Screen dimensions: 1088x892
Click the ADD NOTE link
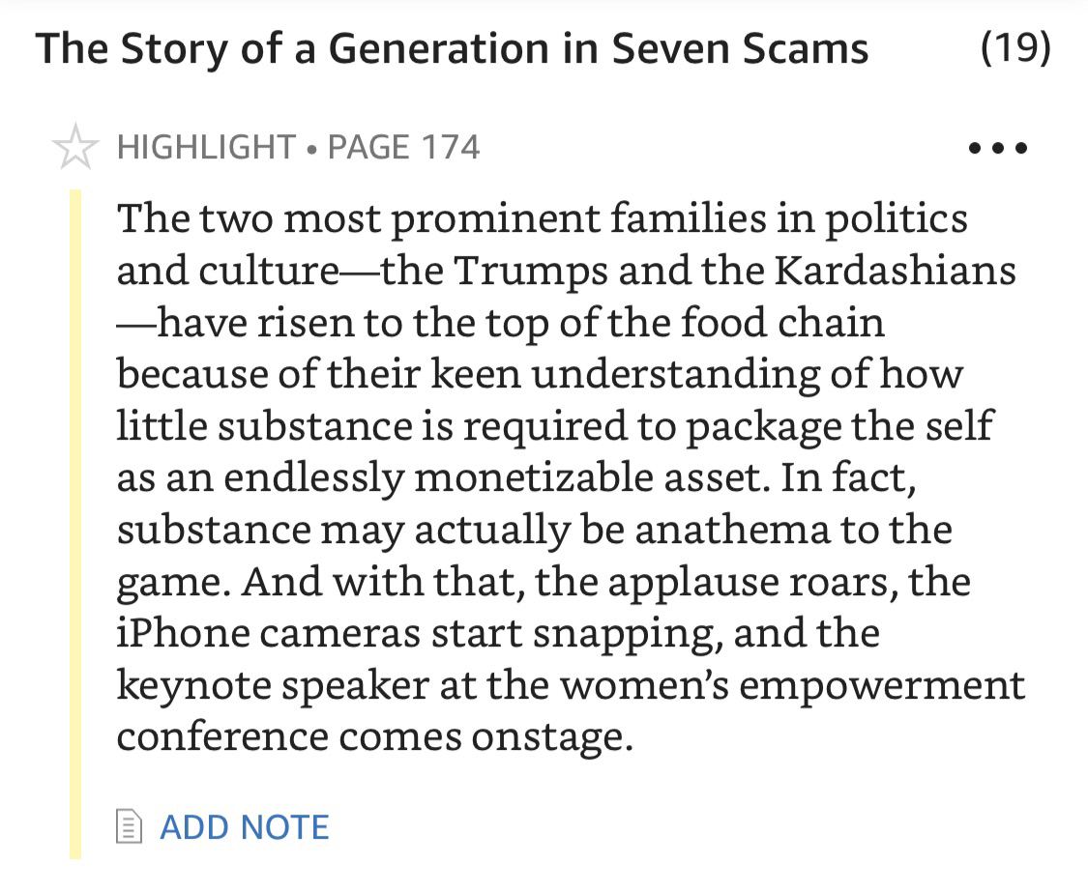pyautogui.click(x=244, y=827)
